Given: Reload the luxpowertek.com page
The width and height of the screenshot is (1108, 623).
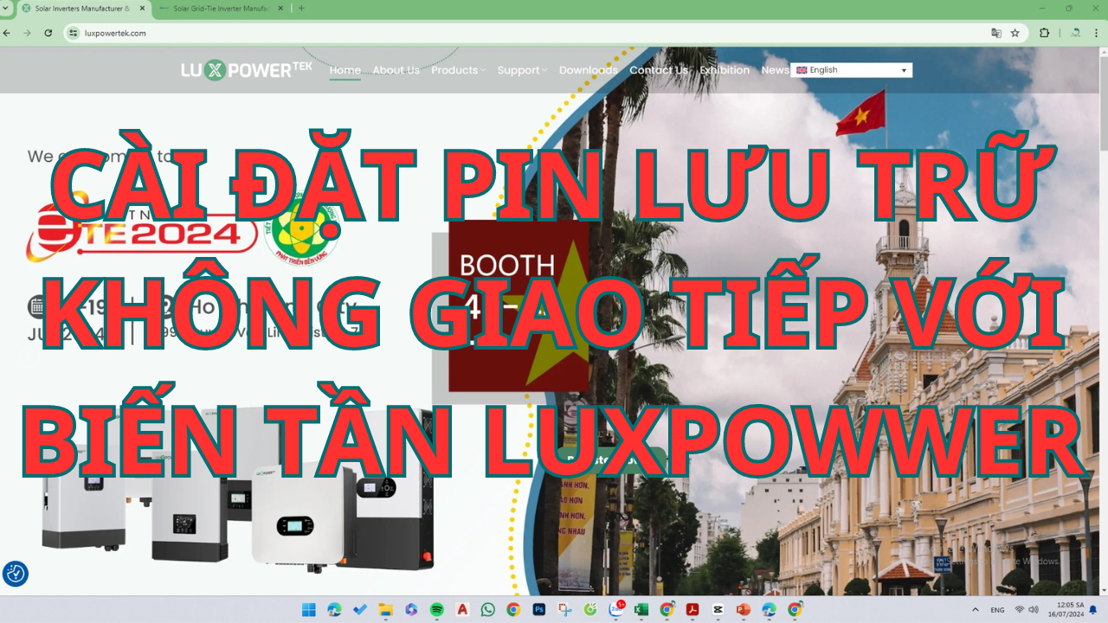Looking at the screenshot, I should click(48, 33).
